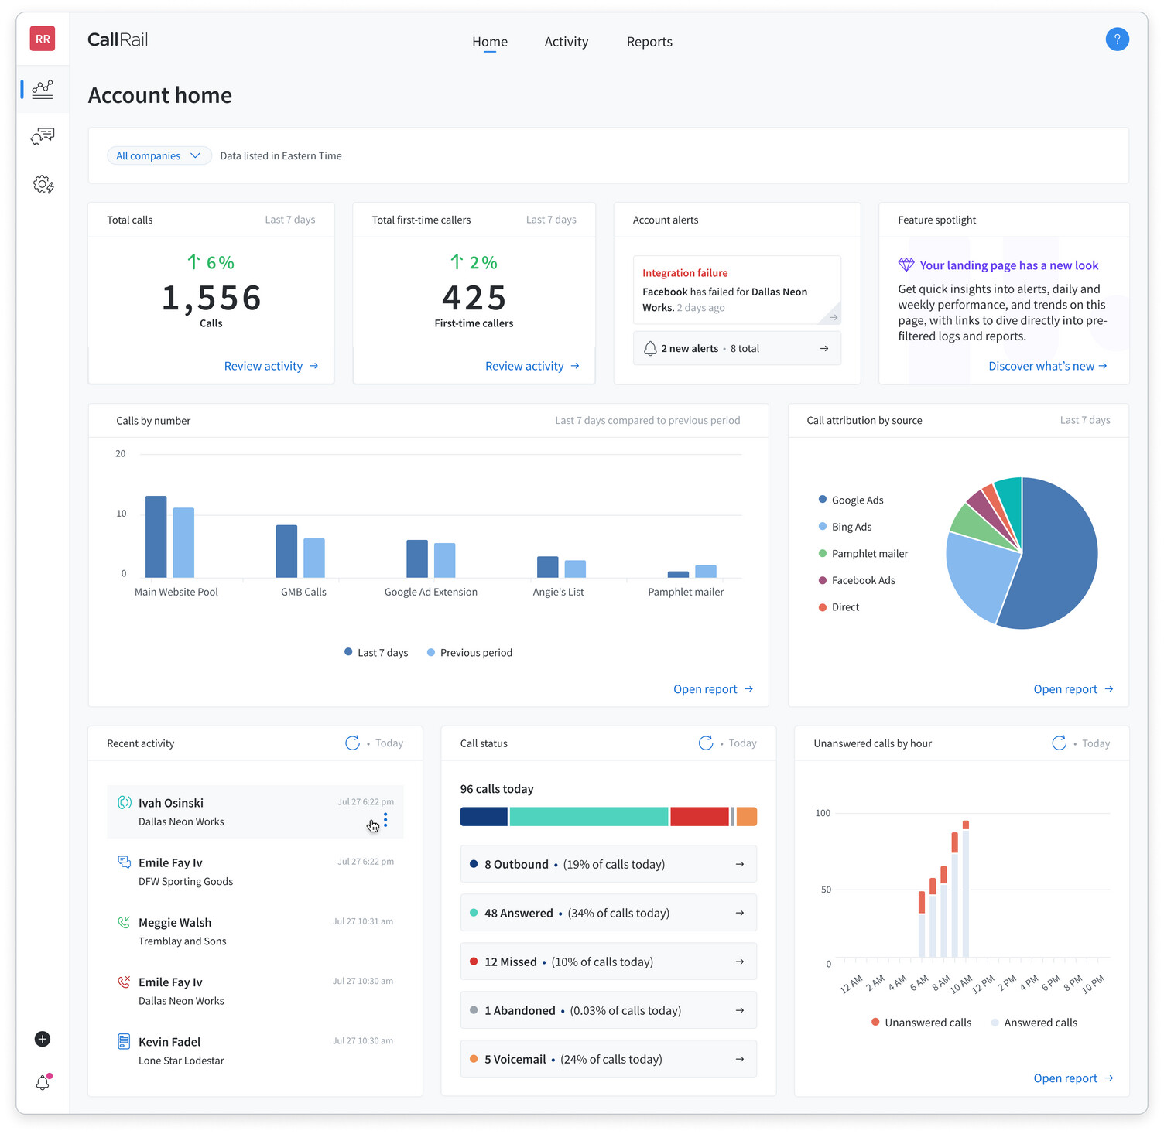Open report for Calls by number
The image size is (1164, 1134).
click(x=714, y=689)
